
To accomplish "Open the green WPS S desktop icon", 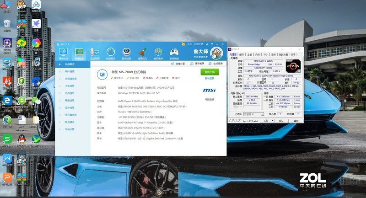I will 7,141.
